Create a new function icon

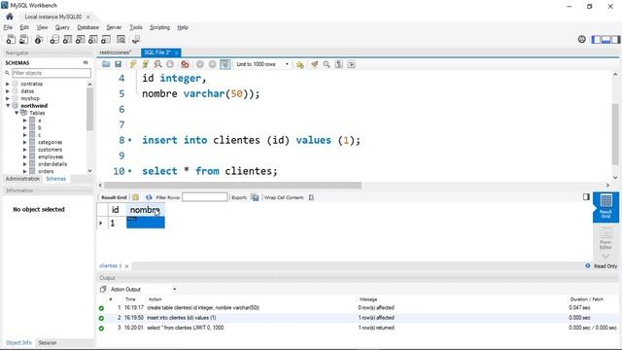pyautogui.click(x=106, y=39)
